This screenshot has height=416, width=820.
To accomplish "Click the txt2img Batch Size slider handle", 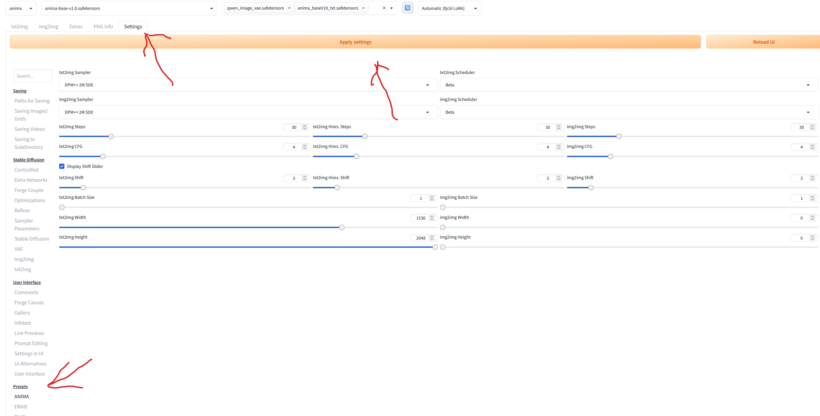I will 62,207.
